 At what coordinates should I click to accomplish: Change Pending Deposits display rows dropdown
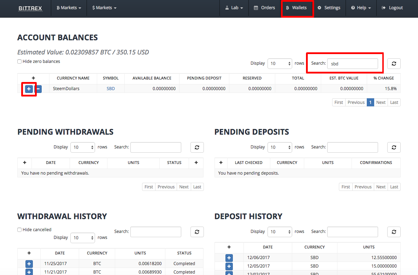click(x=280, y=147)
